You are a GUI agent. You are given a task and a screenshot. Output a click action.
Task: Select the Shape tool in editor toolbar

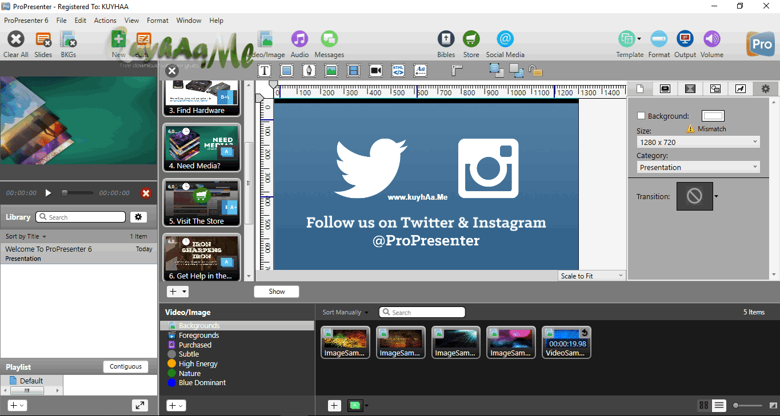(x=286, y=70)
